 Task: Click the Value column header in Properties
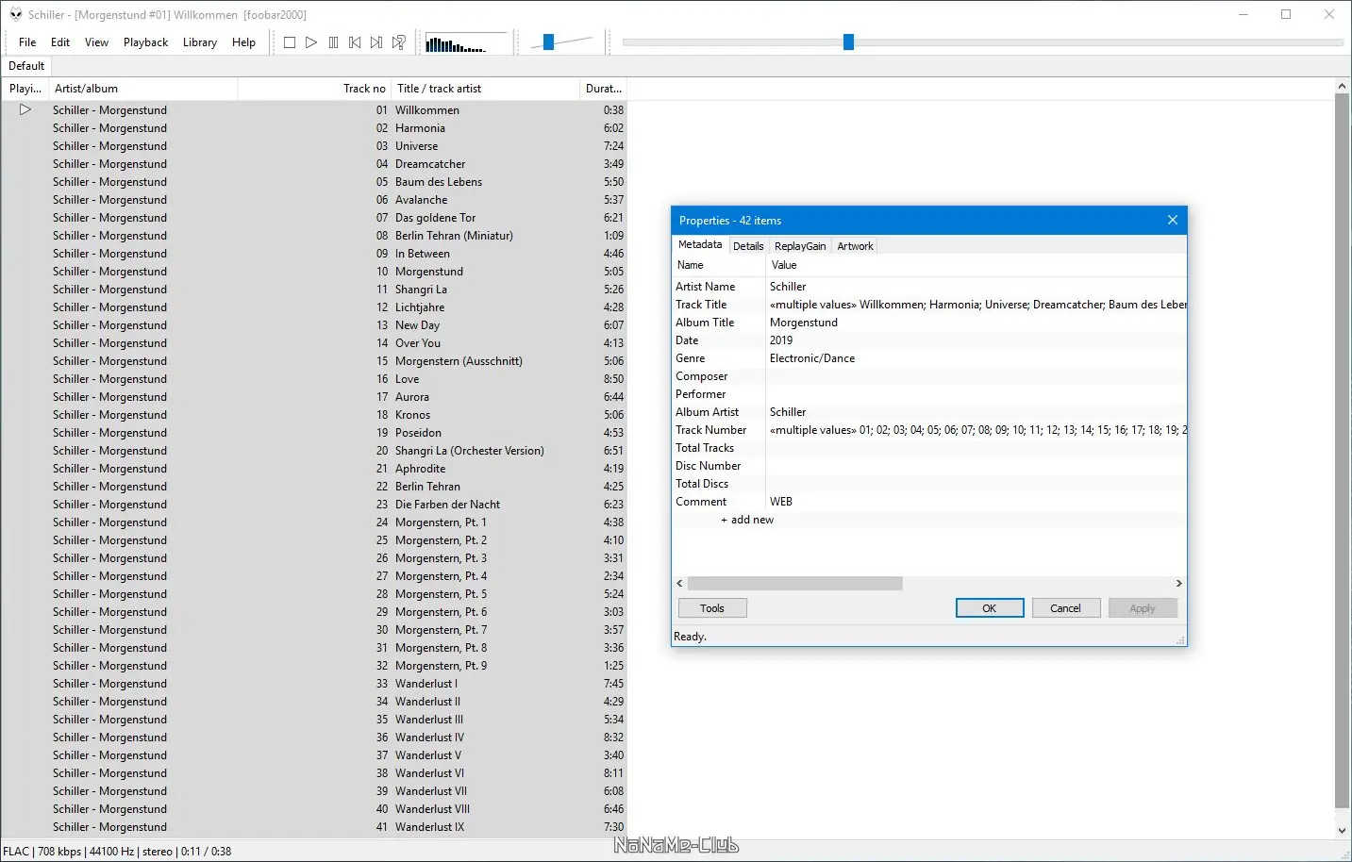coord(976,265)
